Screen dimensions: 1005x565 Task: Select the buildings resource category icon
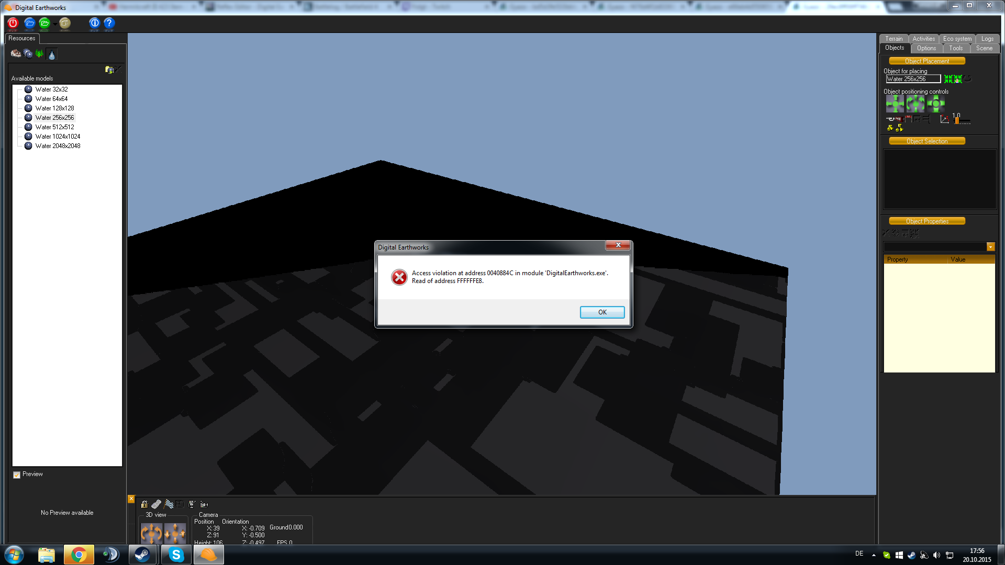[16, 54]
